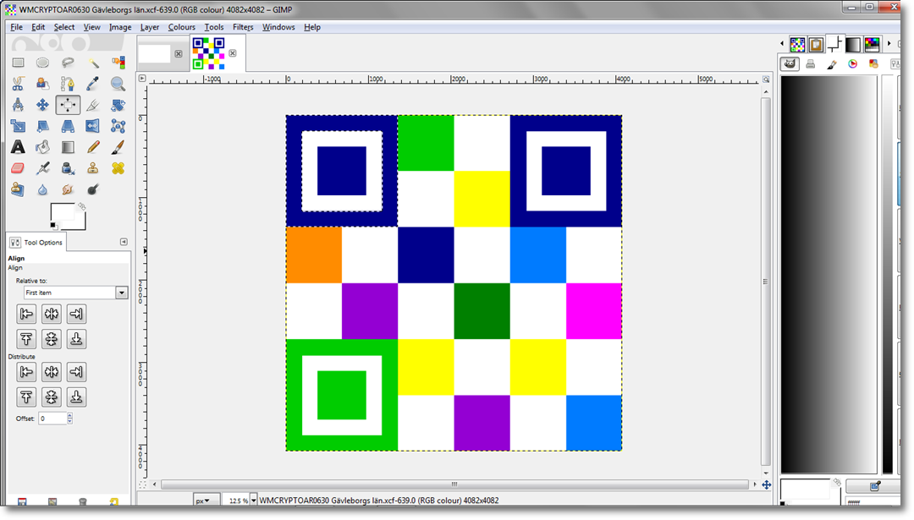Click the Offset input field
The image size is (914, 520).
click(x=53, y=418)
